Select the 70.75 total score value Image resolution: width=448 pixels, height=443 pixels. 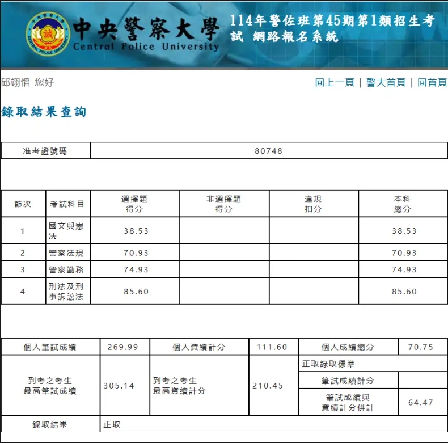click(421, 347)
